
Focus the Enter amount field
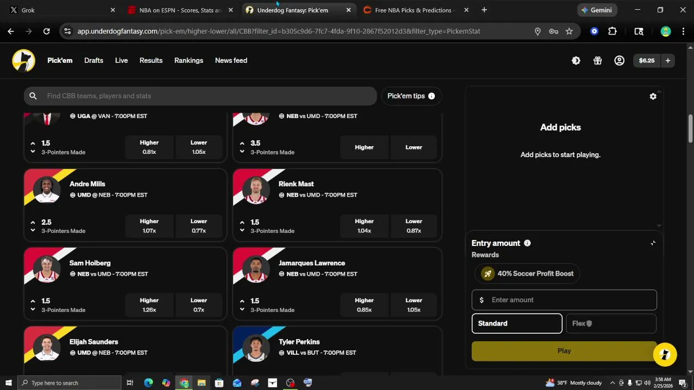564,300
